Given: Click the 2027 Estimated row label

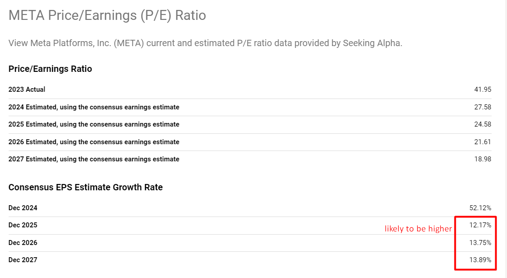Looking at the screenshot, I should [94, 159].
